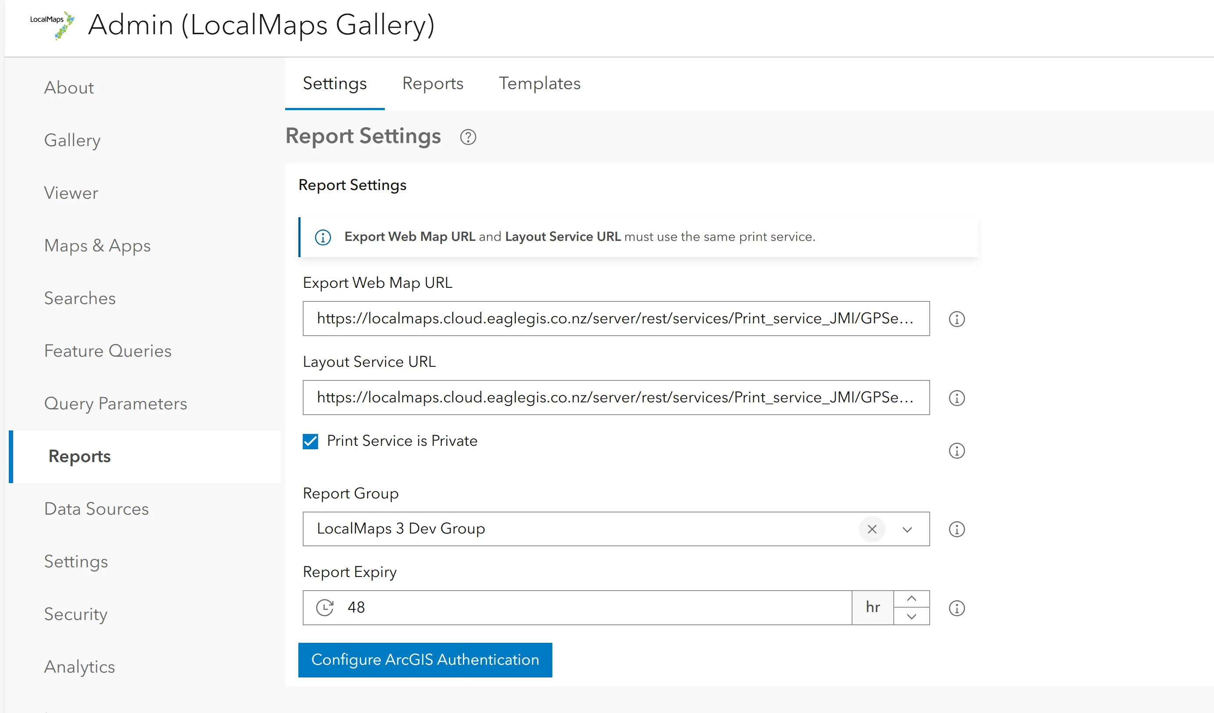This screenshot has height=713, width=1214.
Task: Expand the Report Group dropdown chevron
Action: coord(907,530)
